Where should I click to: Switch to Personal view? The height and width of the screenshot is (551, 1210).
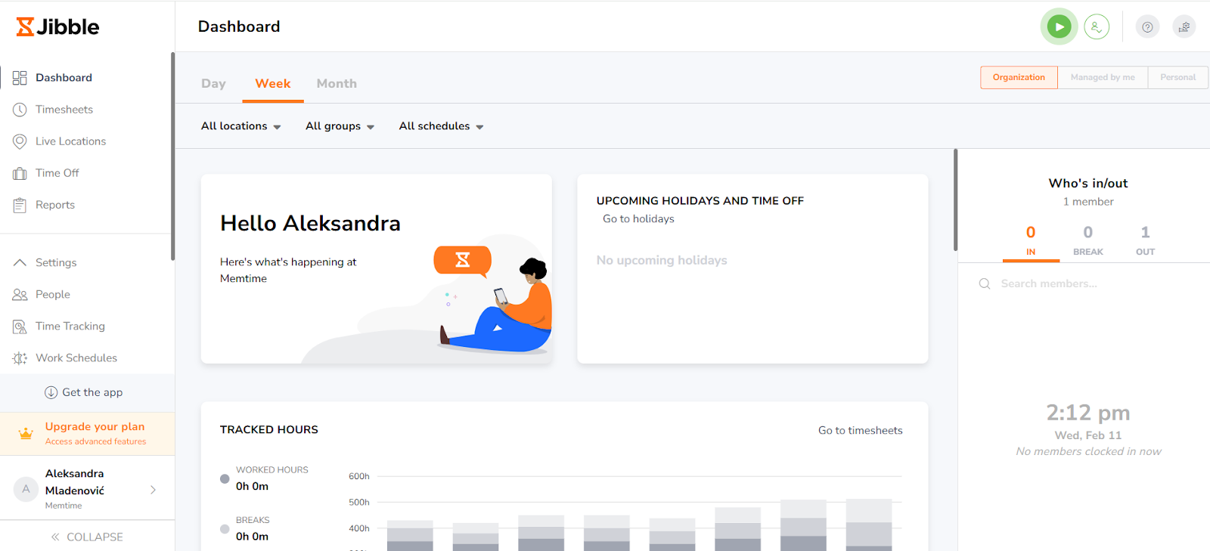pyautogui.click(x=1177, y=77)
